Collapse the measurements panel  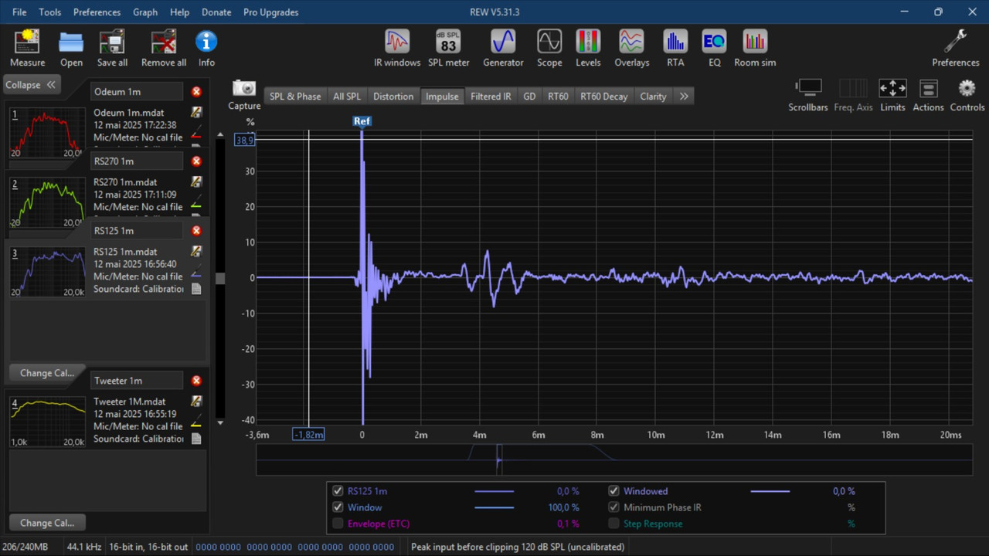(32, 85)
